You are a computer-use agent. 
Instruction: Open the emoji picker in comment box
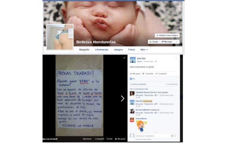click(175, 136)
